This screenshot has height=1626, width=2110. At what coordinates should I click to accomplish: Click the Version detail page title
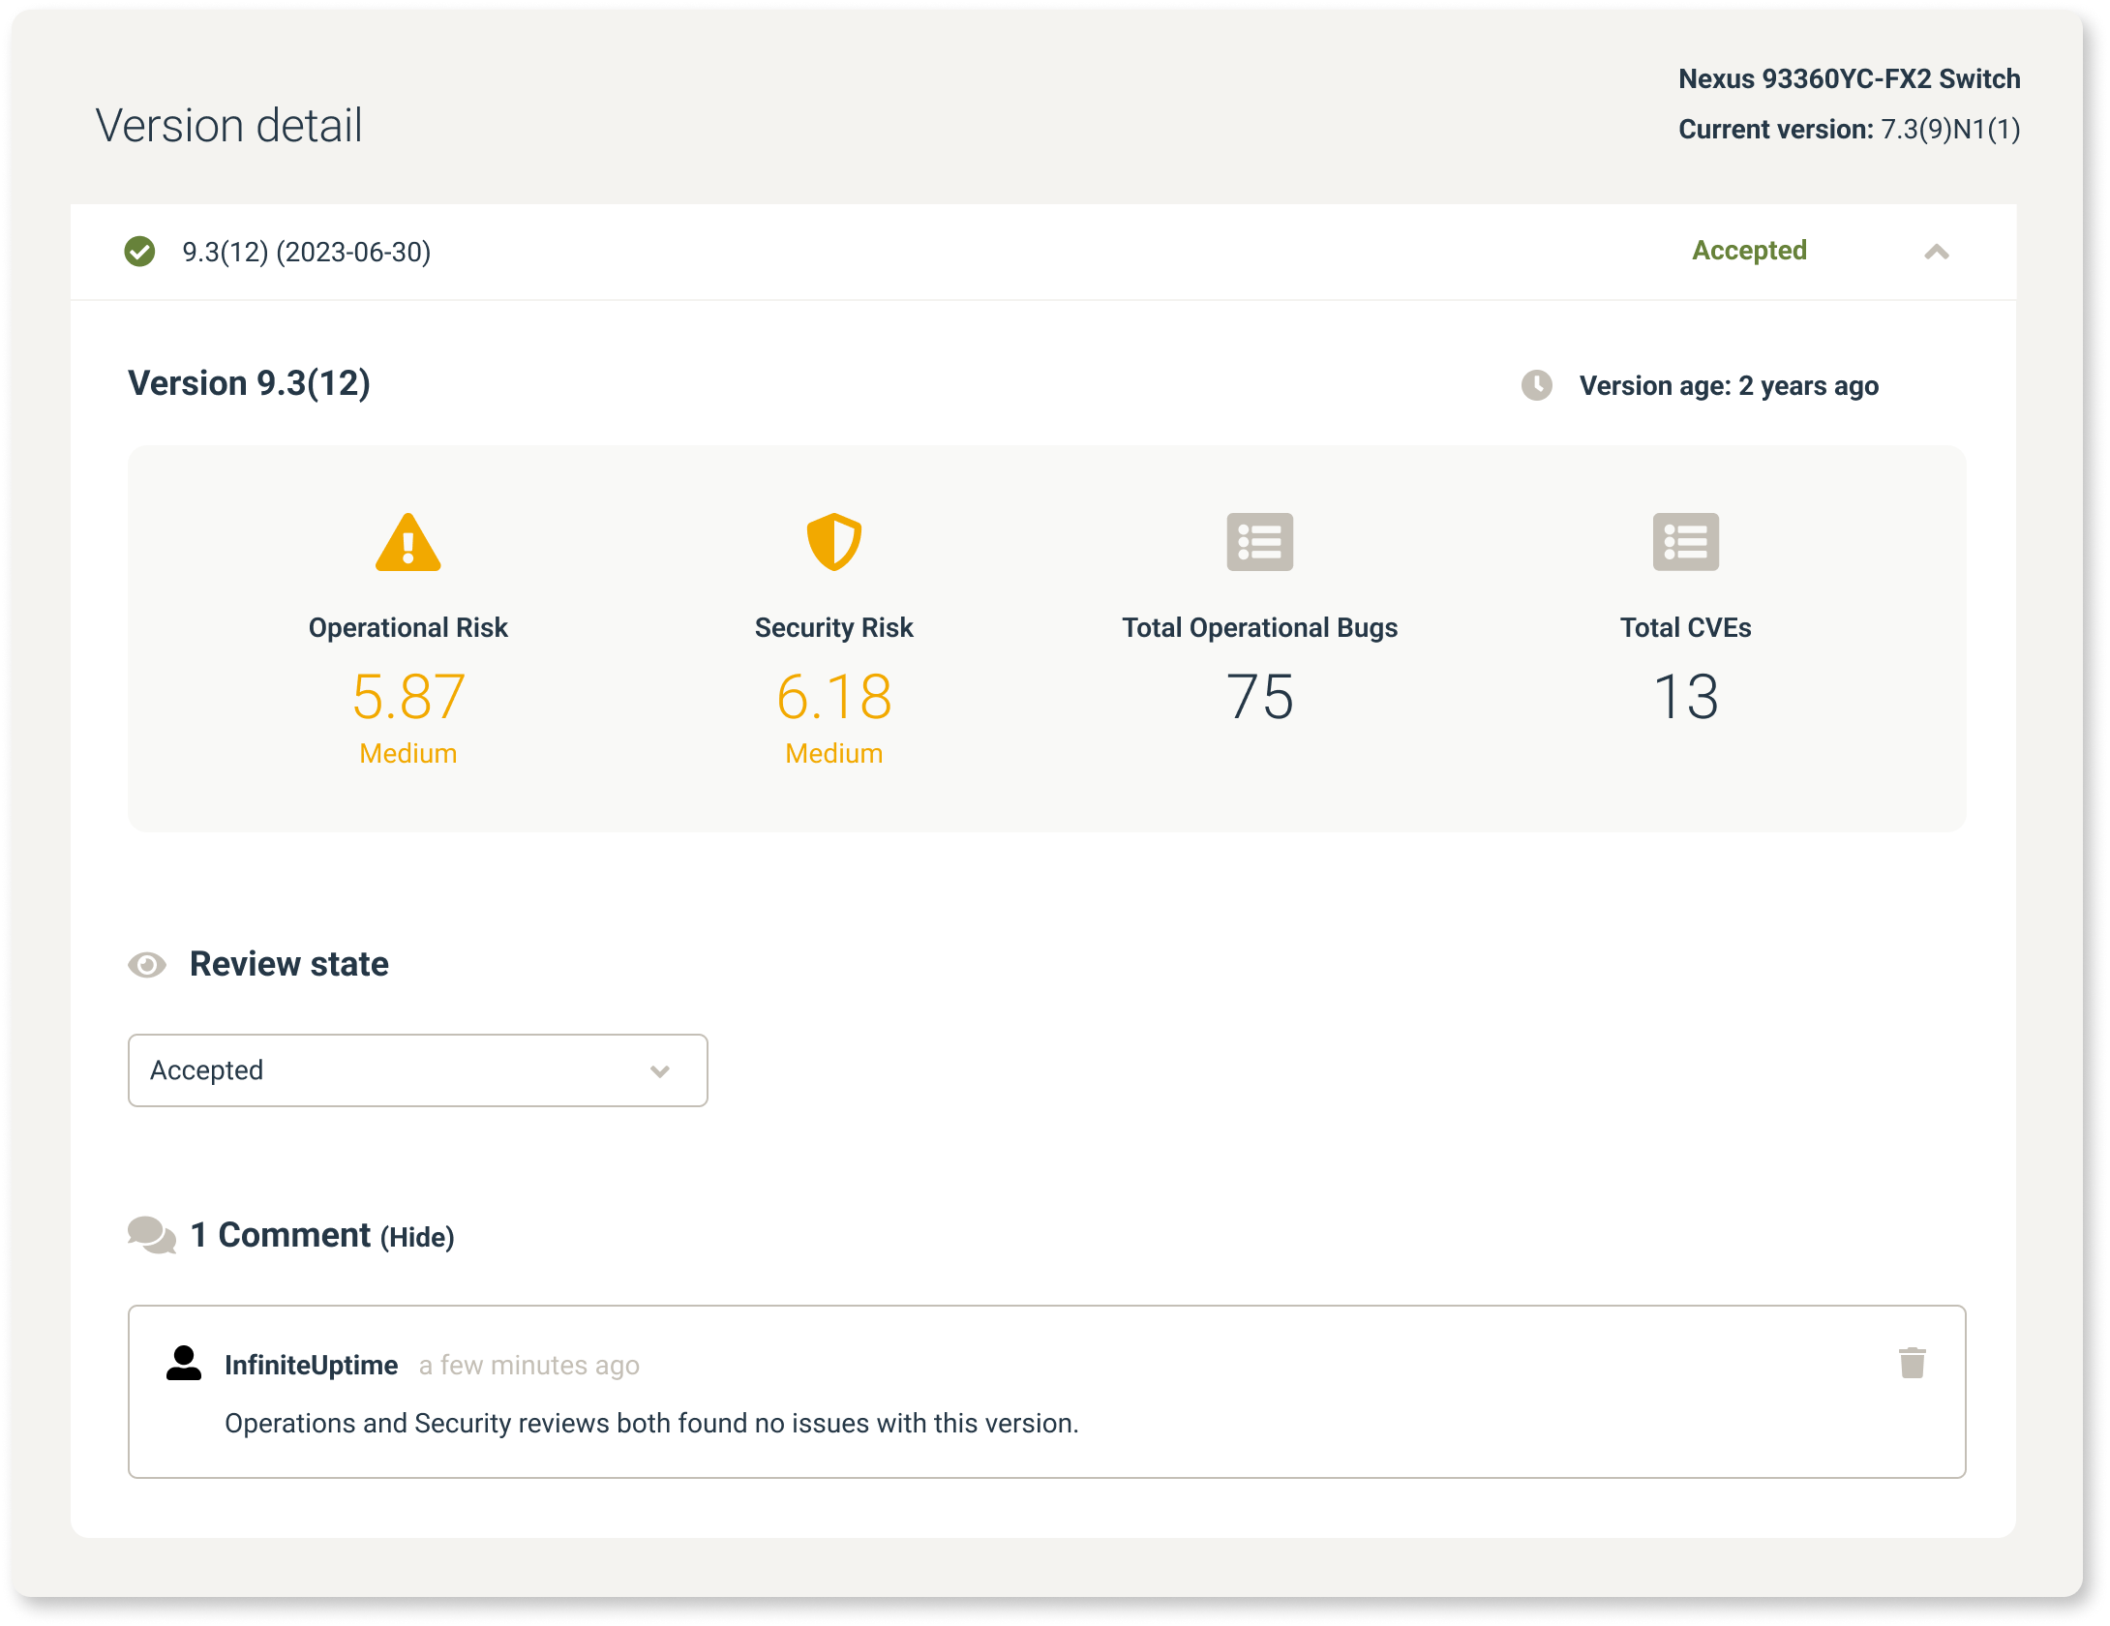228,124
